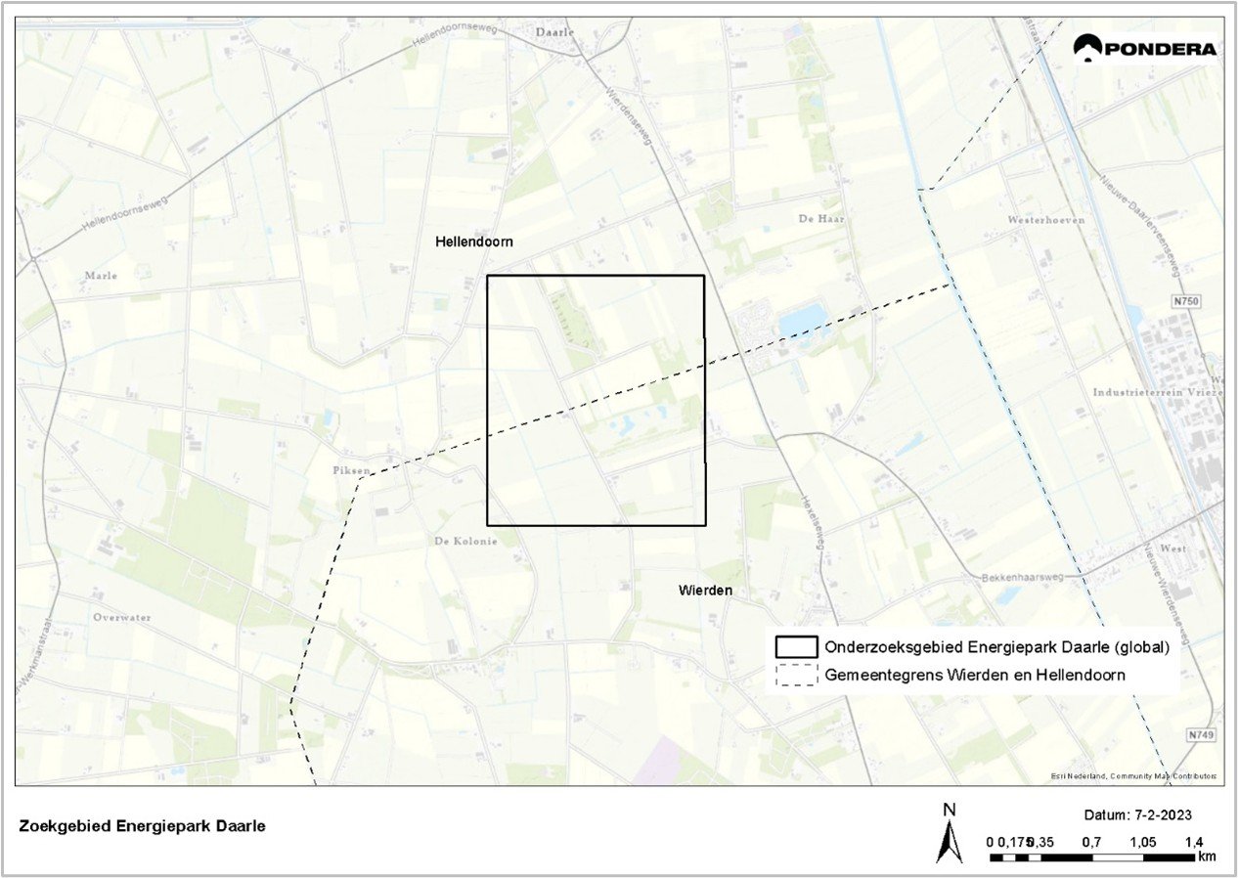Viewport: 1238px width, 878px height.
Task: Select the Hellendoorn municipality label
Action: click(474, 241)
